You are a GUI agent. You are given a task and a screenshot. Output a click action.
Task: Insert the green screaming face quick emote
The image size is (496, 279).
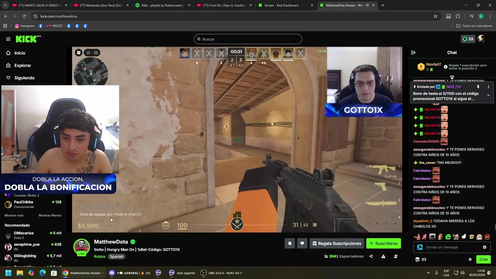pos(448,237)
